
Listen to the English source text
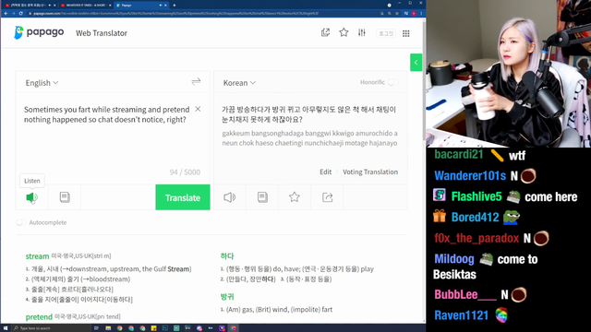tap(31, 197)
